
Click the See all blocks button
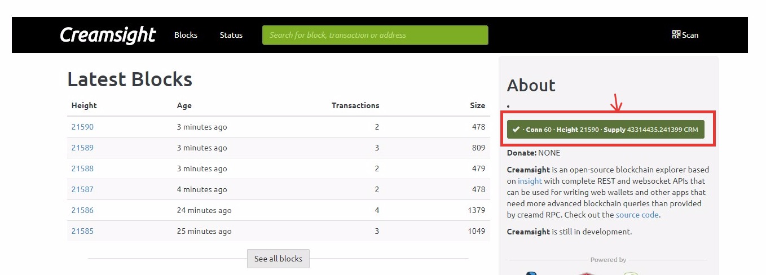(278, 259)
